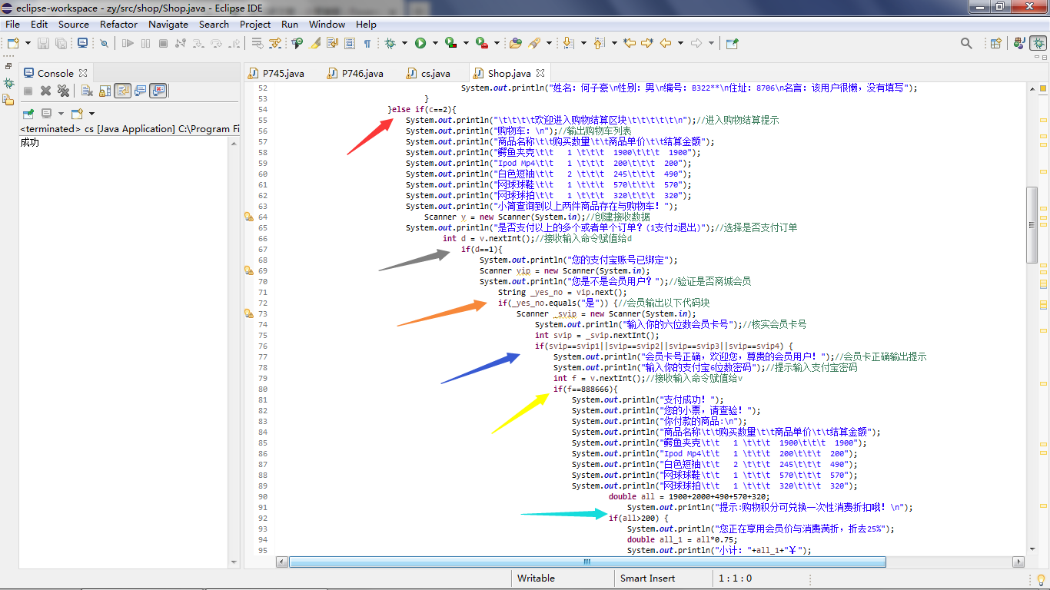This screenshot has width=1050, height=590.
Task: Open the Coverage dropdown arrow
Action: click(466, 43)
